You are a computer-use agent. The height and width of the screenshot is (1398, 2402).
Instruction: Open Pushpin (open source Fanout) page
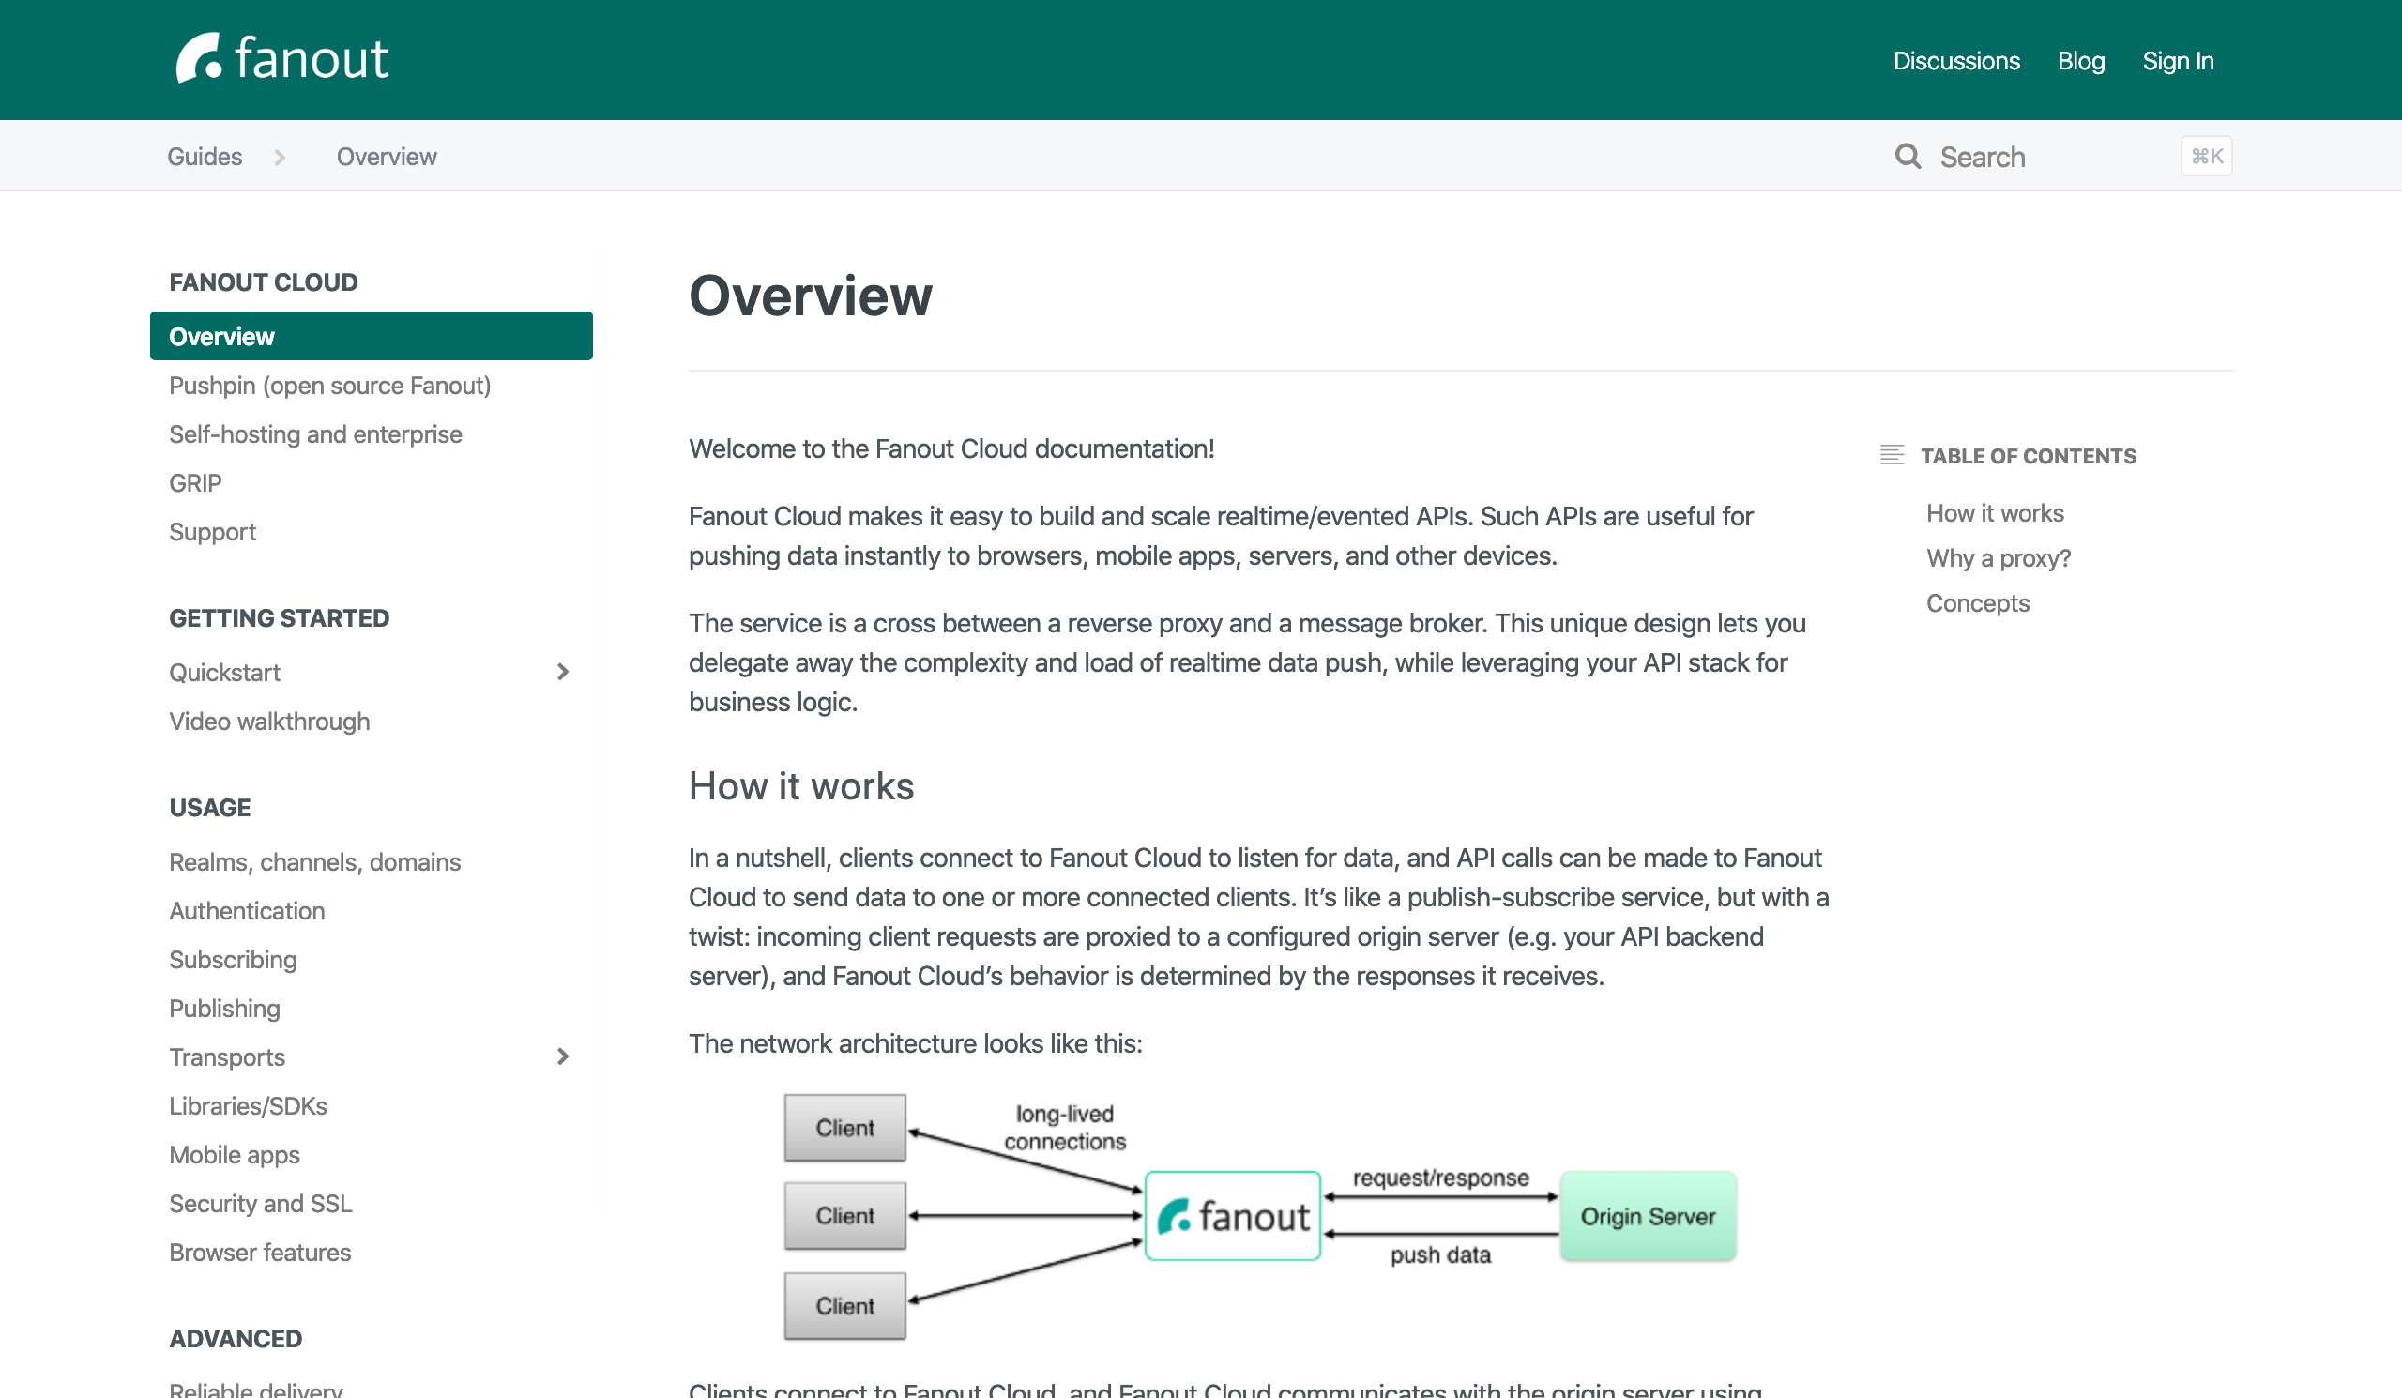tap(329, 385)
